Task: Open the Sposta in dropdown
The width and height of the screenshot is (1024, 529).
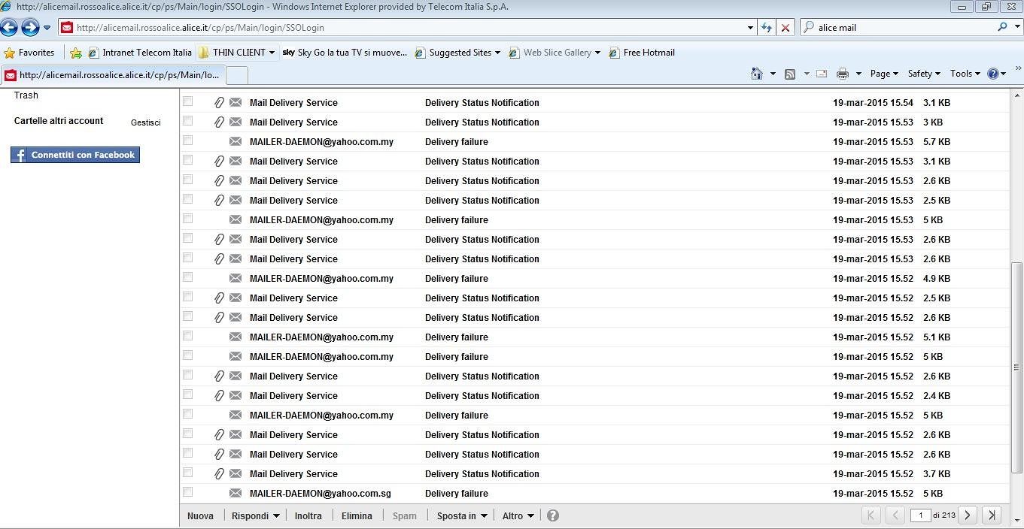Action: pyautogui.click(x=462, y=515)
